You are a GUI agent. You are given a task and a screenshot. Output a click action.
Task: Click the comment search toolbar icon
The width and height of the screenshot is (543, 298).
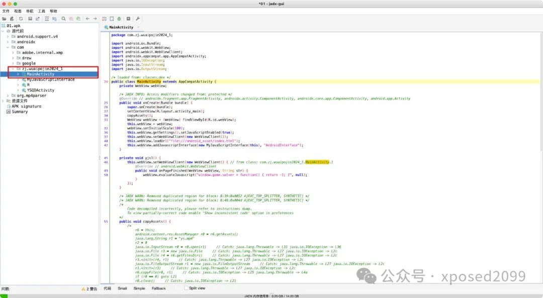(78, 19)
